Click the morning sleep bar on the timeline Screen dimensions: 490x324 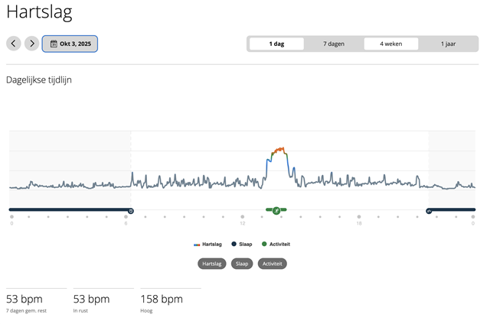[69, 209]
